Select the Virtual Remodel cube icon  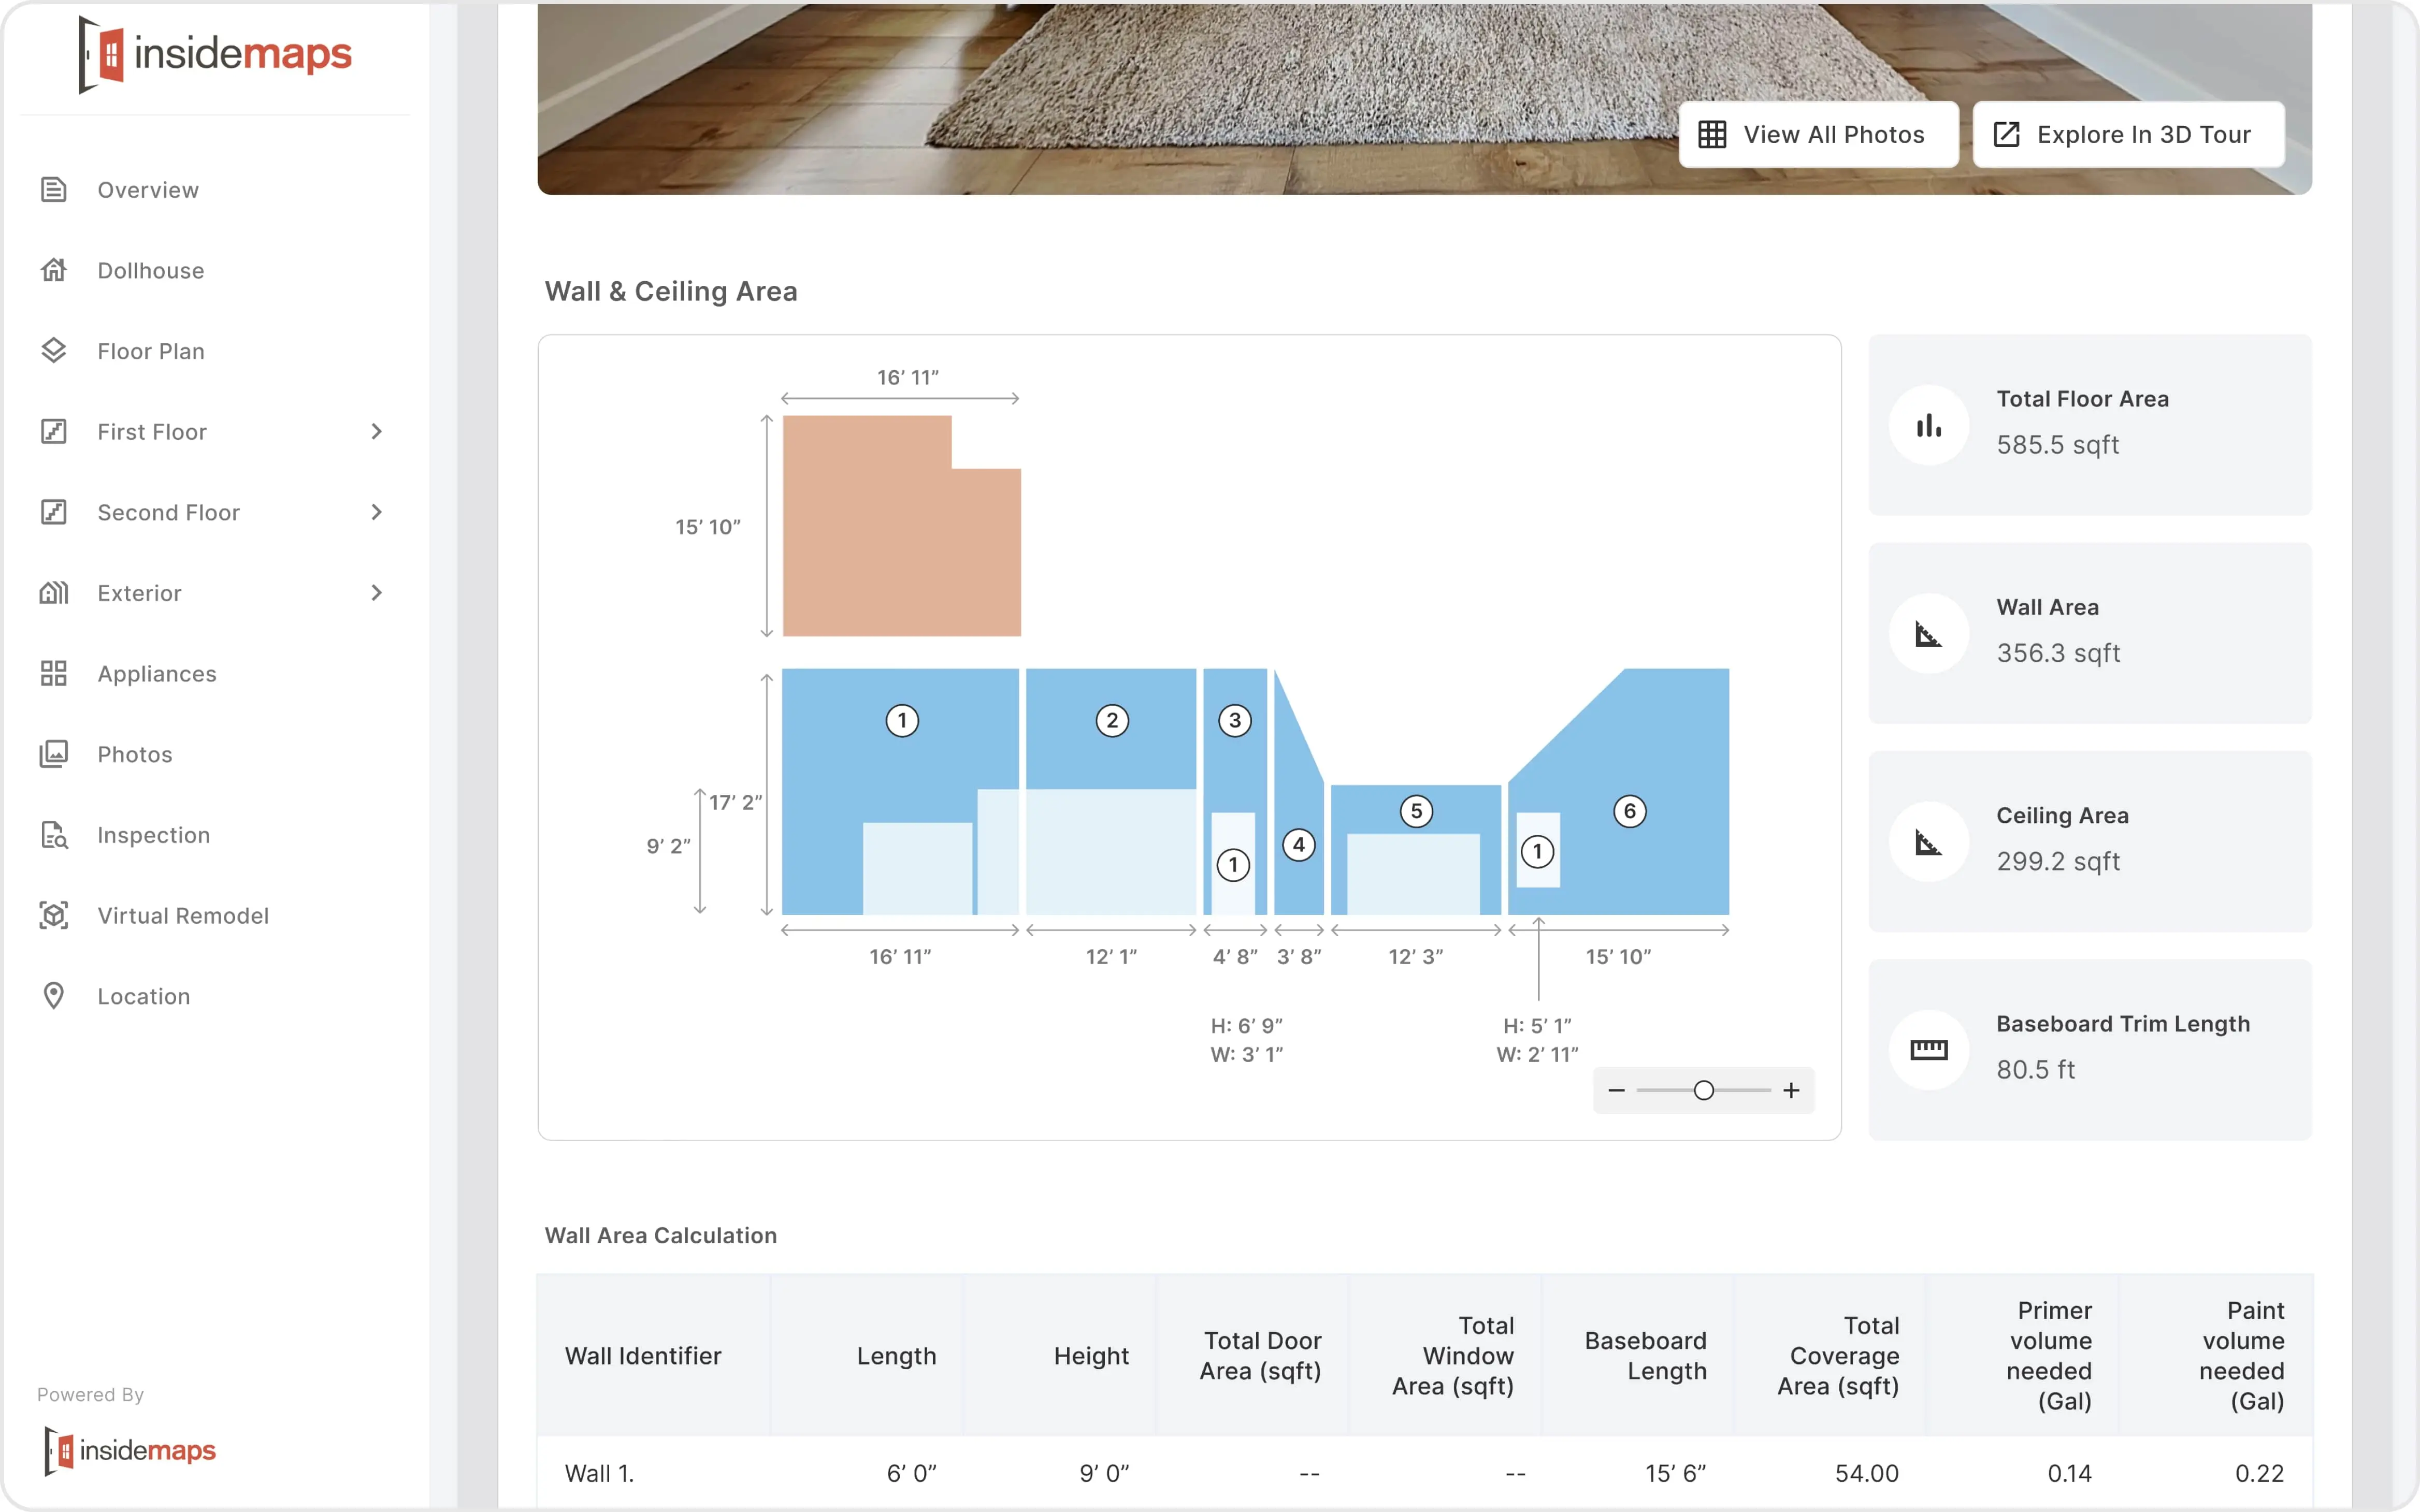pyautogui.click(x=54, y=915)
